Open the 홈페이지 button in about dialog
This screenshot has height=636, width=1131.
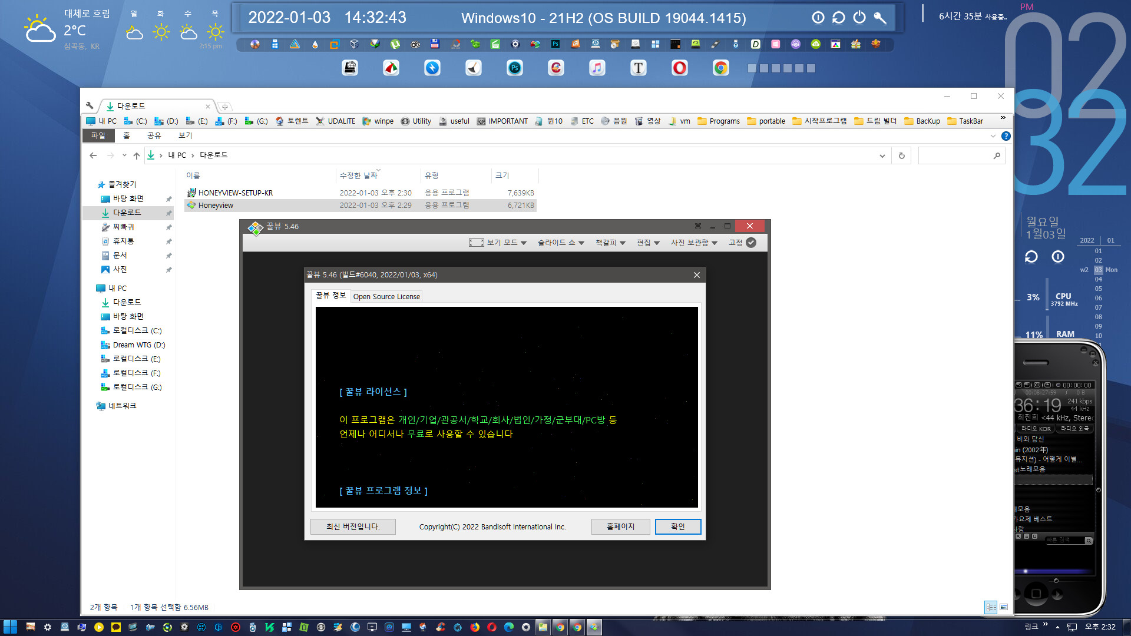point(620,526)
